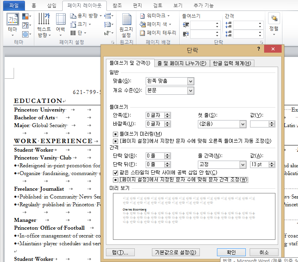
Task: Open Page Color (페이지 색) menu
Action: click(156, 24)
